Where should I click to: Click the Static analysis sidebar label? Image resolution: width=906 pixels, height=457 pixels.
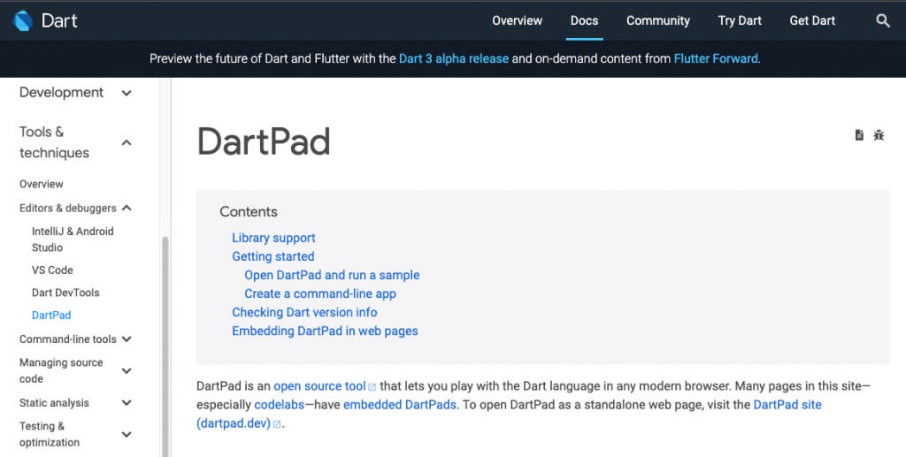tap(54, 403)
